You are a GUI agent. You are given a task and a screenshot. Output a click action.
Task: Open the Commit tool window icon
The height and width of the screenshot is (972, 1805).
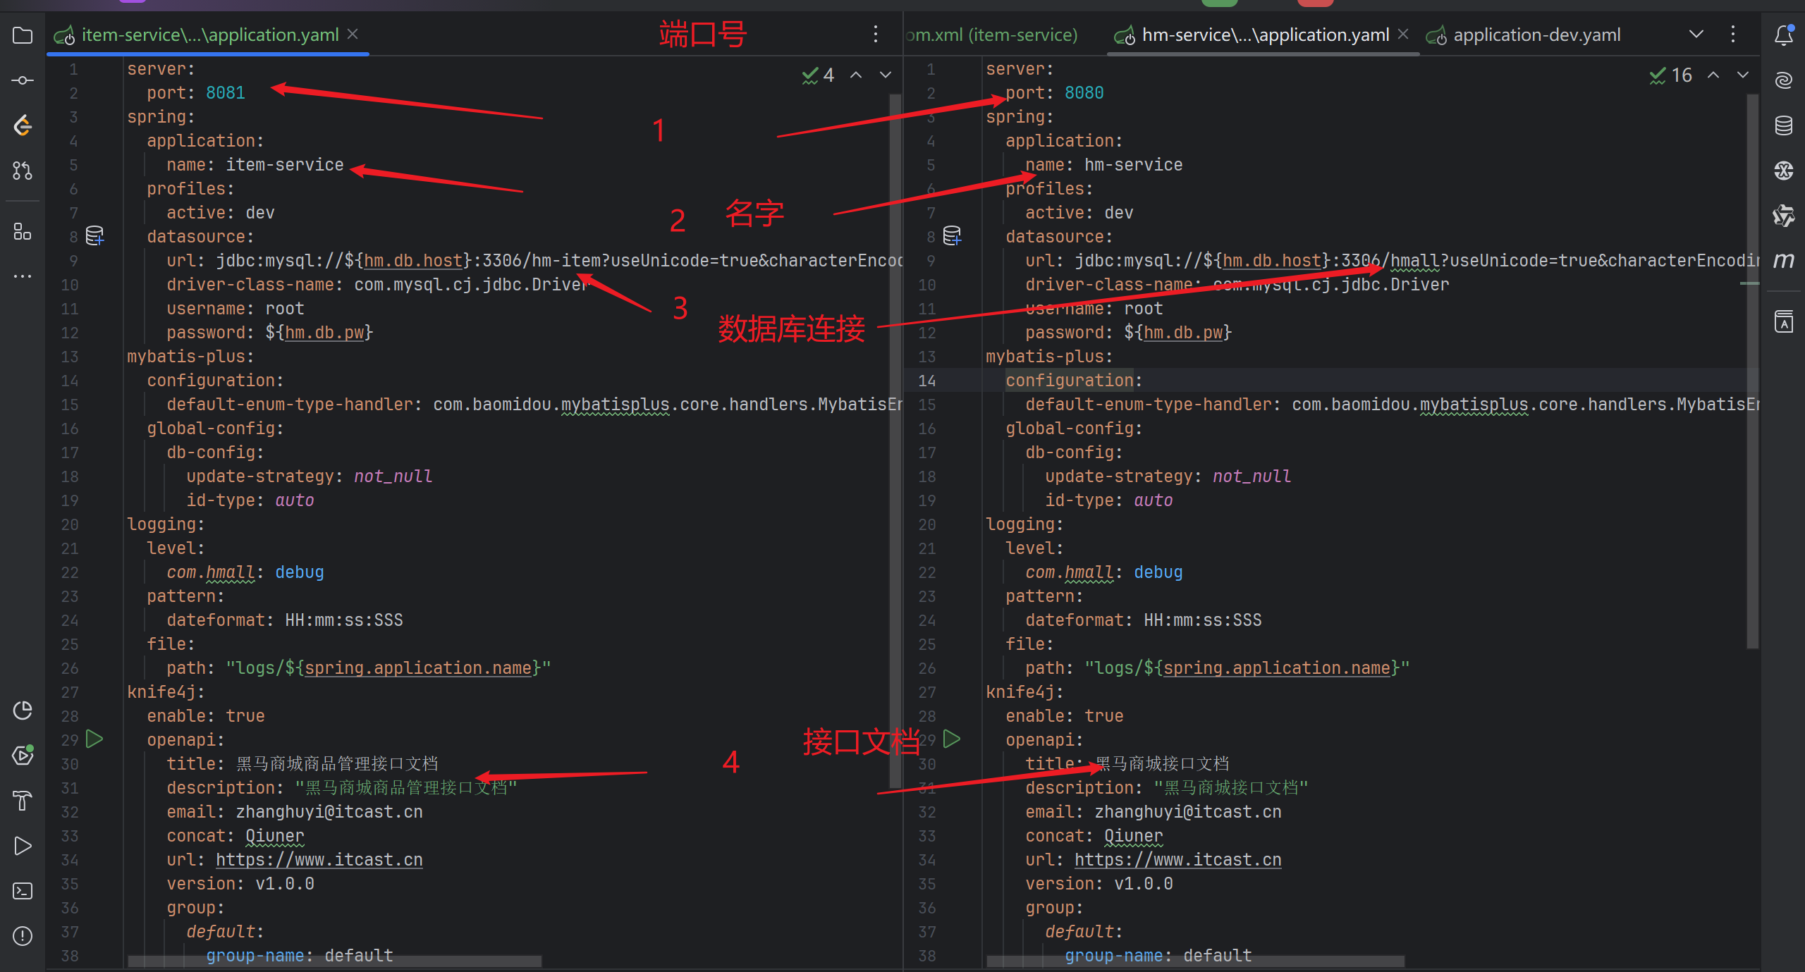(23, 80)
